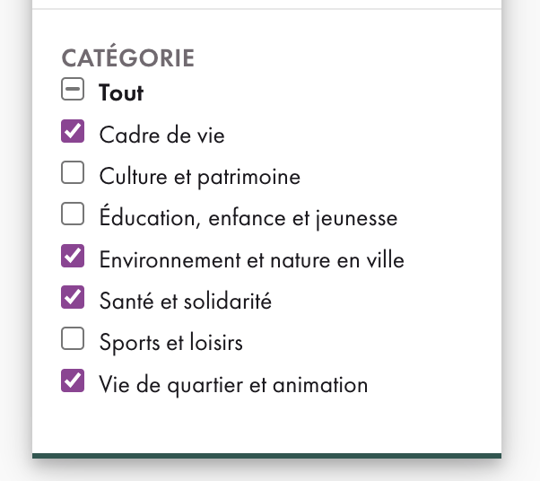This screenshot has height=481, width=540.
Task: Uncheck the Environnement et nature en ville box
Action: click(73, 257)
